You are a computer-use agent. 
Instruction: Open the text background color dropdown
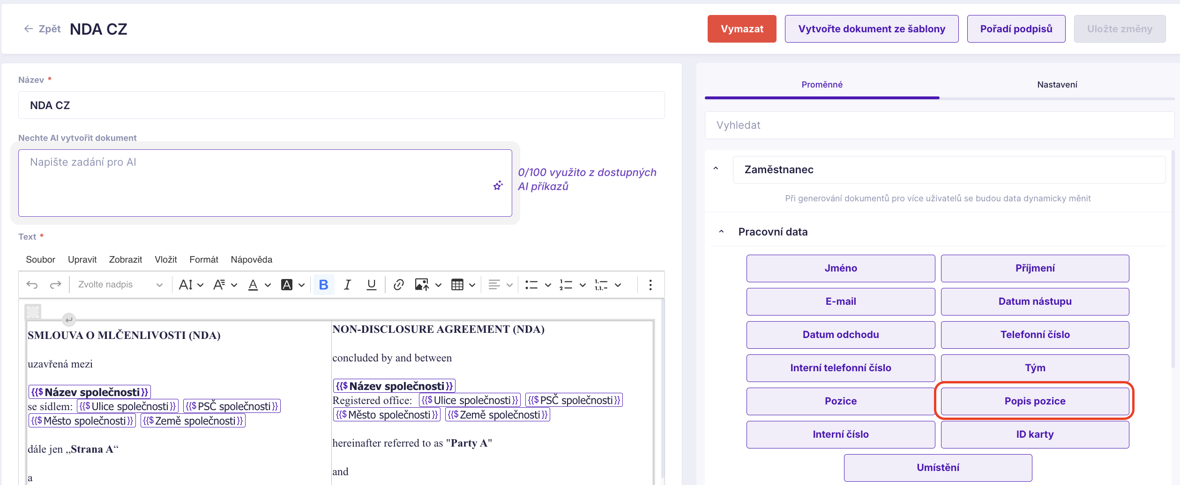301,285
